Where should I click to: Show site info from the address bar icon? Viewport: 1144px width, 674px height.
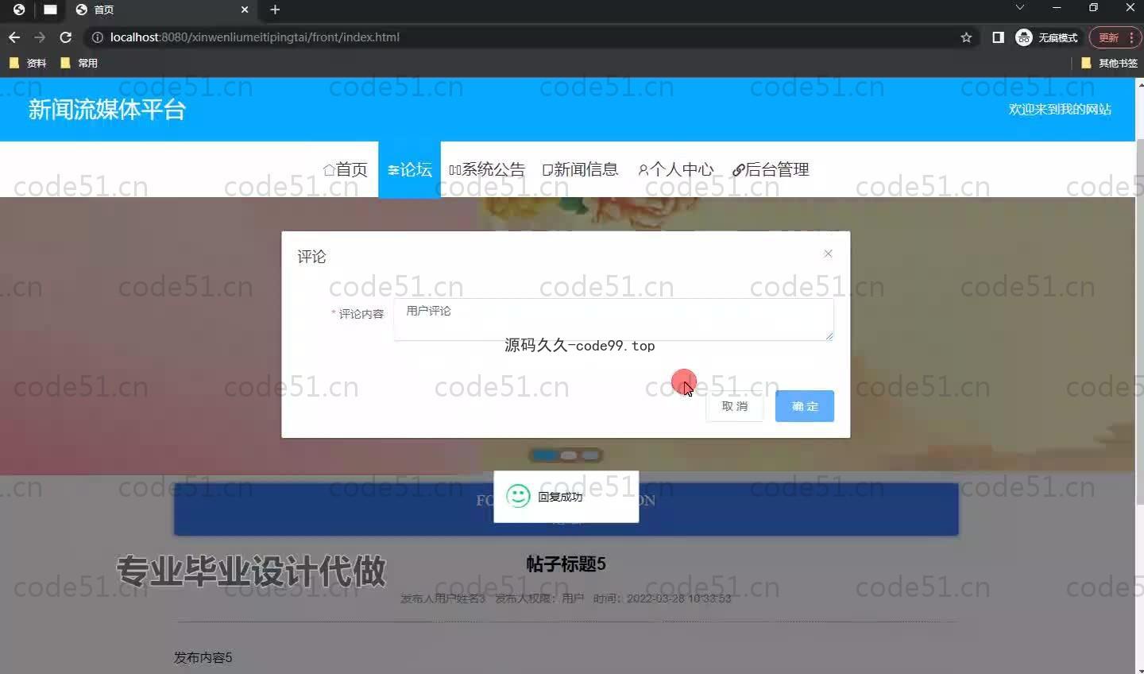click(97, 37)
